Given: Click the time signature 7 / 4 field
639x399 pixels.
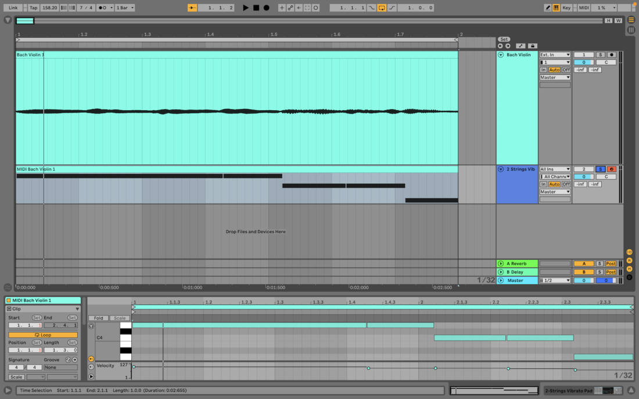Looking at the screenshot, I should 86,8.
